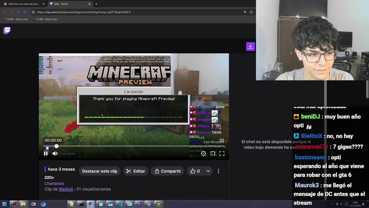Image resolution: width=369 pixels, height=208 pixels.
Task: Click the text '51 visualizaciones'
Action: click(x=93, y=189)
